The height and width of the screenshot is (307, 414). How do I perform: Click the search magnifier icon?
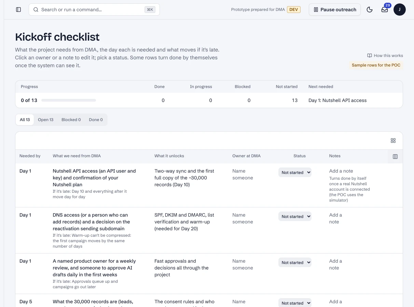coord(36,10)
